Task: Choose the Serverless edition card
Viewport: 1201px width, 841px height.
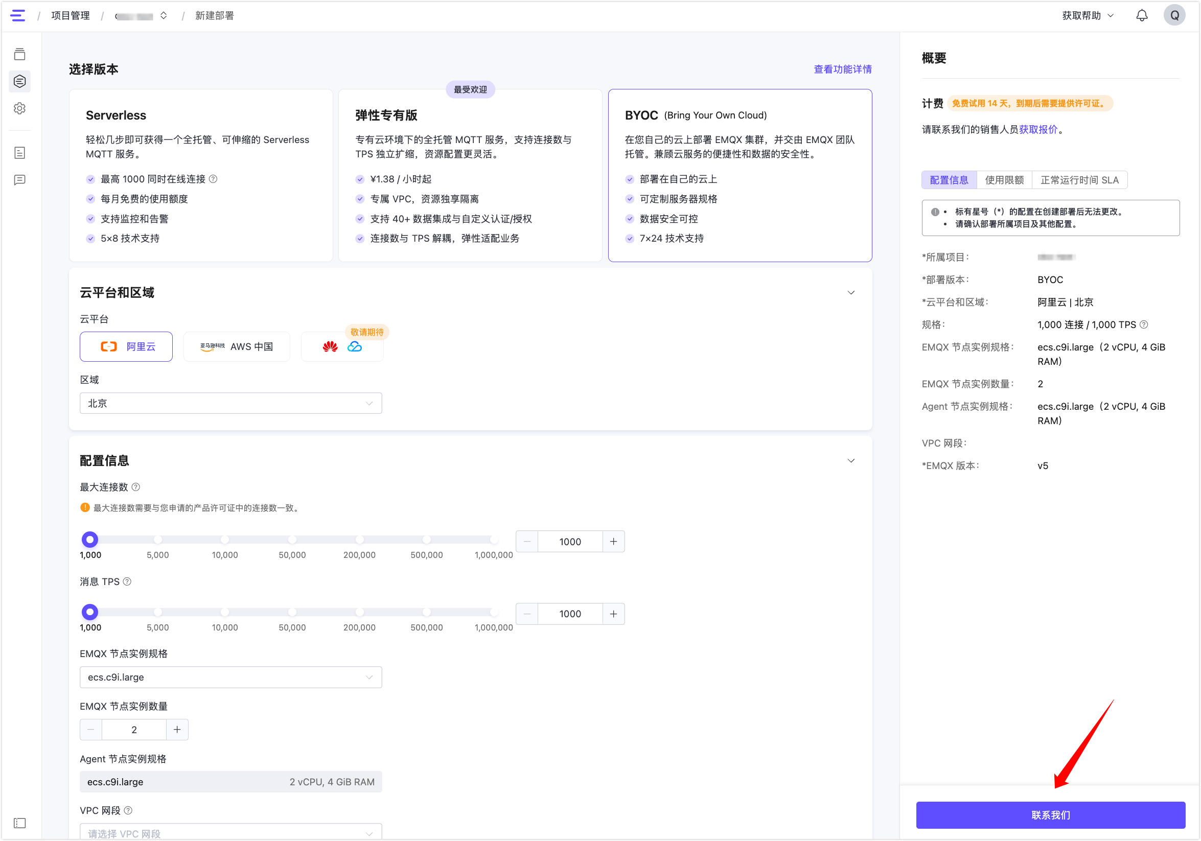Action: pyautogui.click(x=201, y=175)
